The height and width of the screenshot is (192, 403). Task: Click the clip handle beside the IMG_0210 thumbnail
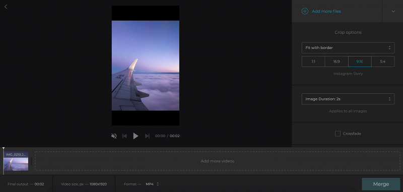click(31, 161)
